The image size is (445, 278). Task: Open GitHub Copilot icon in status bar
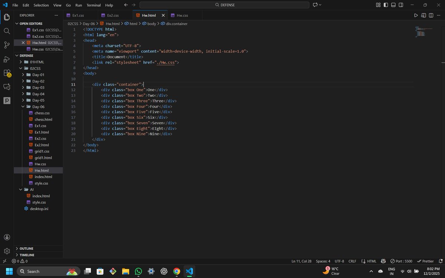point(383,261)
